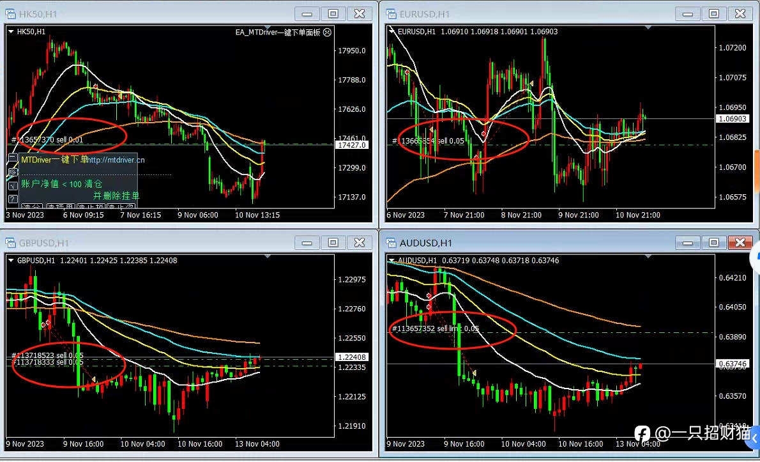Maximize the EURUSD,H1 chart window
The width and height of the screenshot is (760, 462).
tap(714, 14)
